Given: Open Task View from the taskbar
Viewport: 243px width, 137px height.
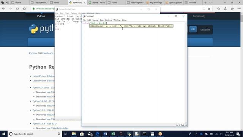Looking at the screenshot, I should coord(66,134).
